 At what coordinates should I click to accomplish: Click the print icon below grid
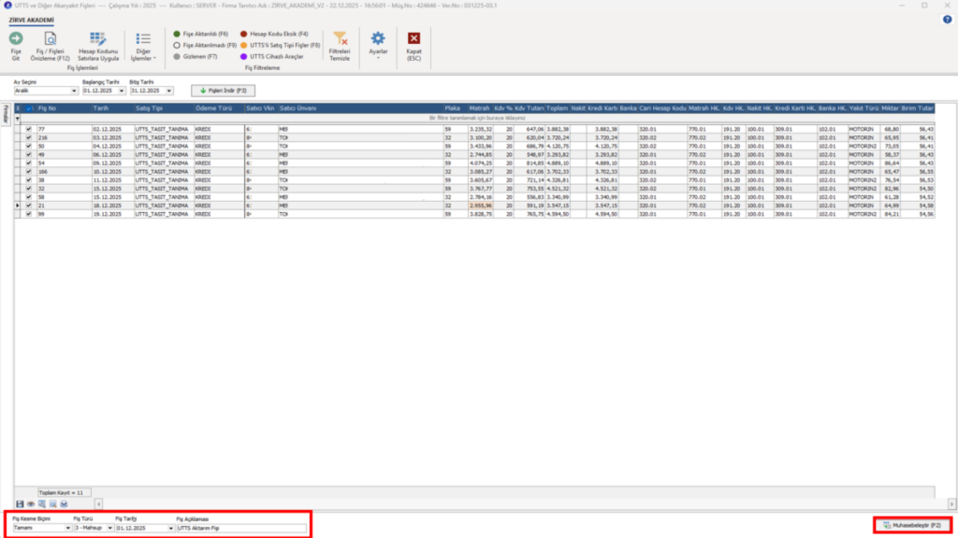(x=64, y=503)
